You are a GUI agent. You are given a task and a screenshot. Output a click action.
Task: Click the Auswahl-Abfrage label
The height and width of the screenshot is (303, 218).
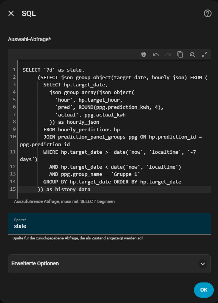29,39
